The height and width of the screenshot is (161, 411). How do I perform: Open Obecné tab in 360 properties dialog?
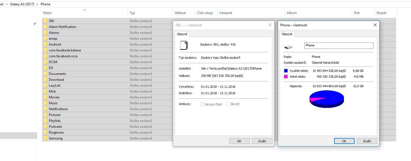pos(182,34)
